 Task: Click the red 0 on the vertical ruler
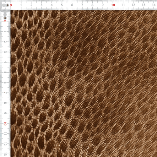(x=5, y=21)
